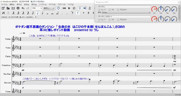Print the score using the printer icon

tap(18, 8)
